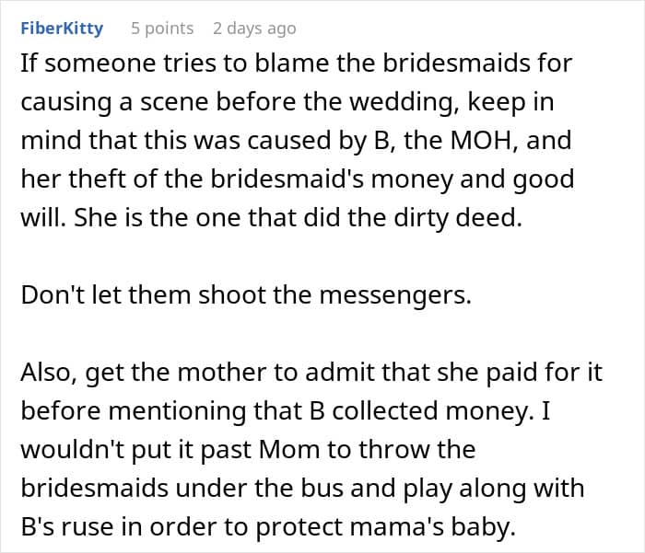Click the final line 'B's ruse in order to protect'
Image resolution: width=645 pixels, height=553 pixels.
268,526
